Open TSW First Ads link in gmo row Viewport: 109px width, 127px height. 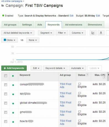click(x=66, y=113)
